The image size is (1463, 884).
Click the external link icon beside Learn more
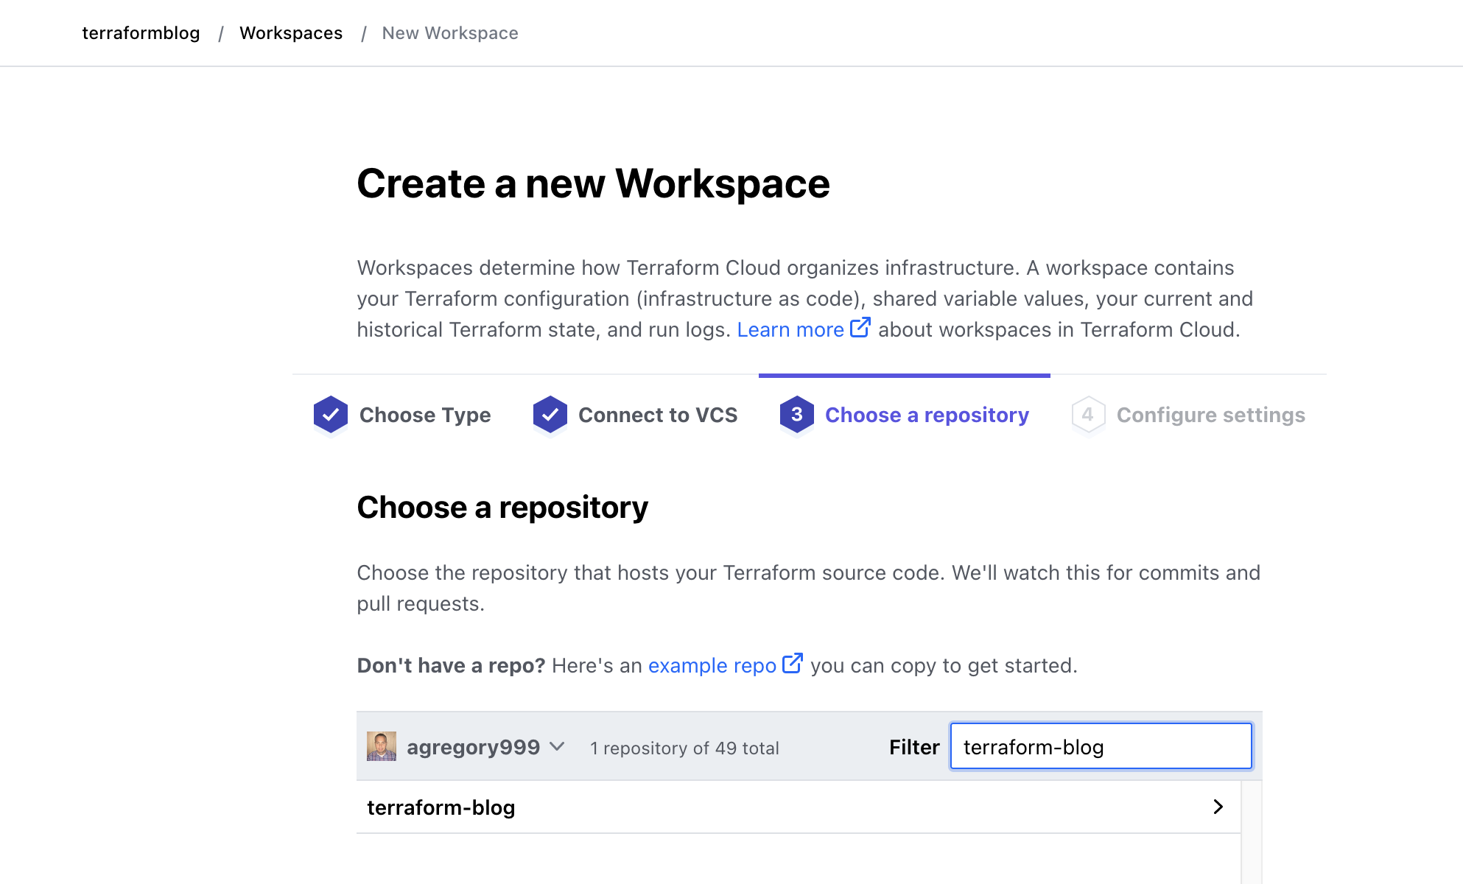[x=859, y=327]
